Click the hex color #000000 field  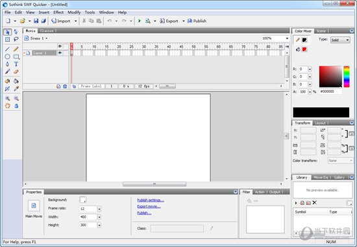(330, 91)
